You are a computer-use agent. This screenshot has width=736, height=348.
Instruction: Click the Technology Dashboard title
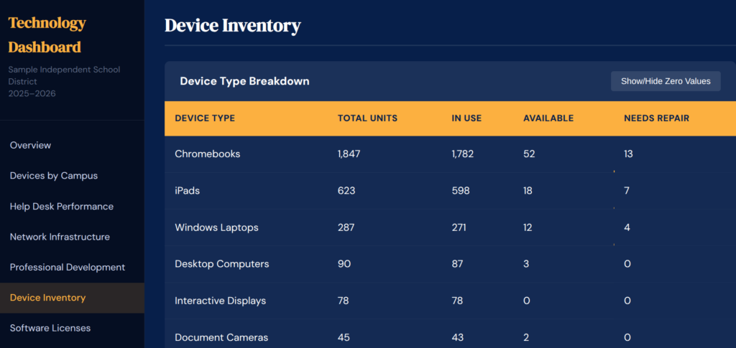(x=47, y=34)
